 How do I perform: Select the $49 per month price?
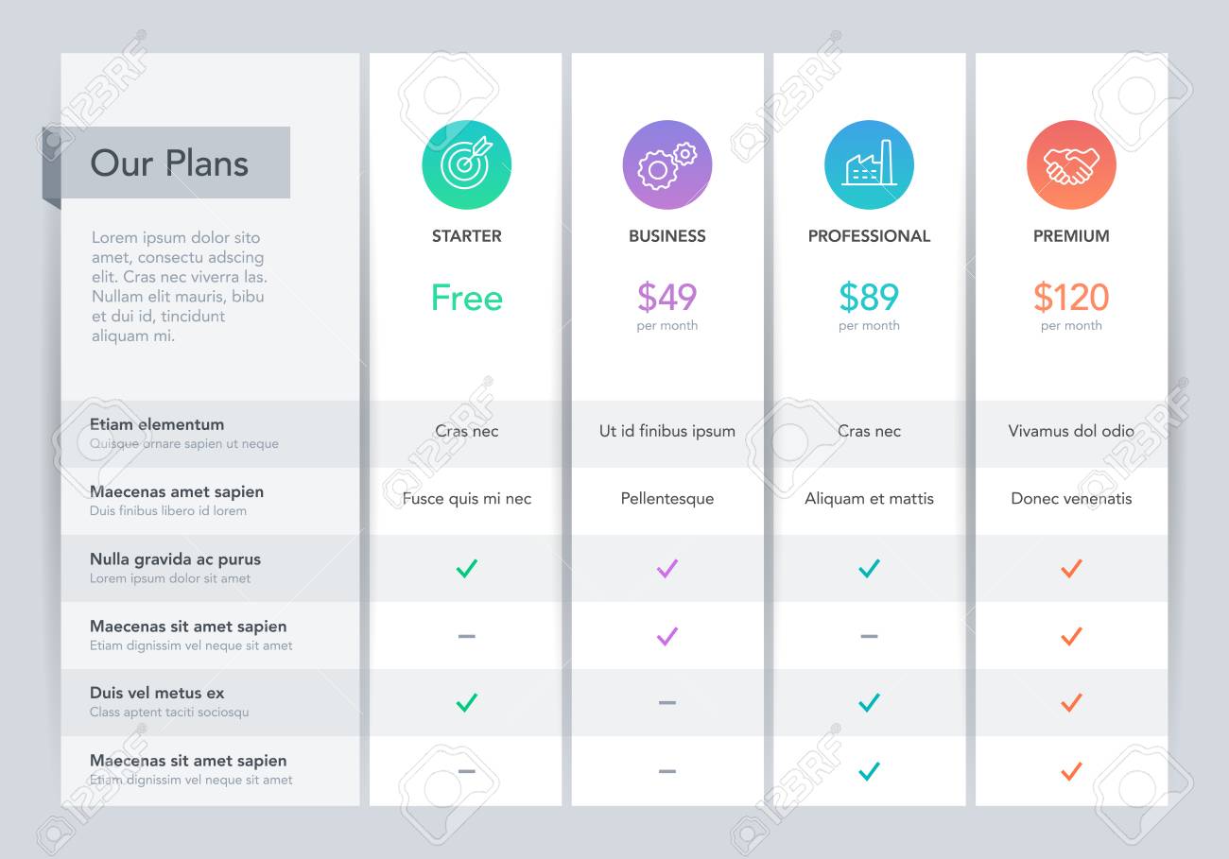pos(667,306)
